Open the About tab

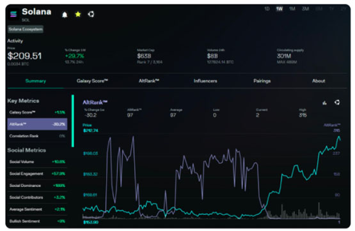tap(319, 81)
